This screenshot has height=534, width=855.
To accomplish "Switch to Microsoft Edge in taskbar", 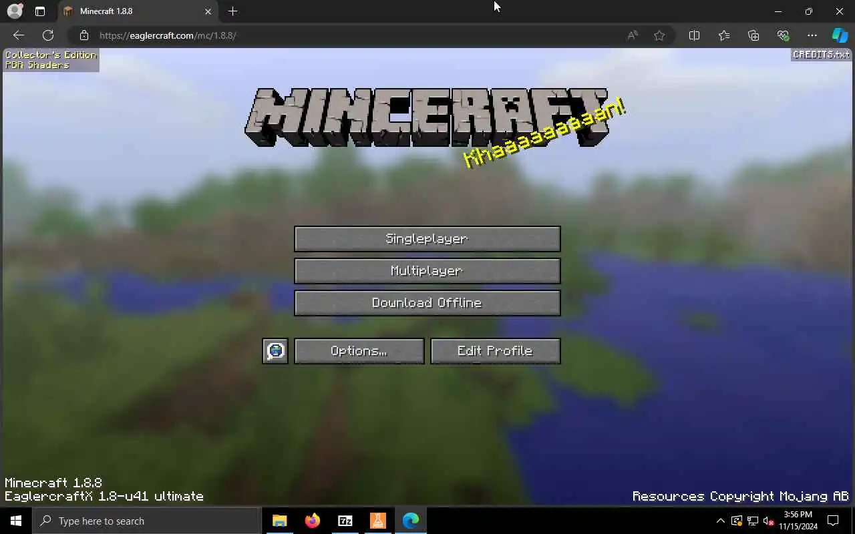I will point(410,521).
